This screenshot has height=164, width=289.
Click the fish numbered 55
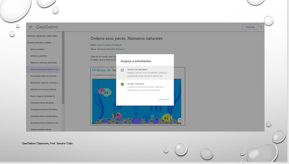[107, 92]
